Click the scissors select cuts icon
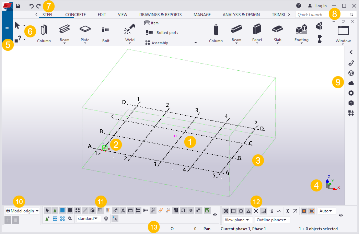Image resolution: width=359 pixels, height=234 pixels. 123,210
